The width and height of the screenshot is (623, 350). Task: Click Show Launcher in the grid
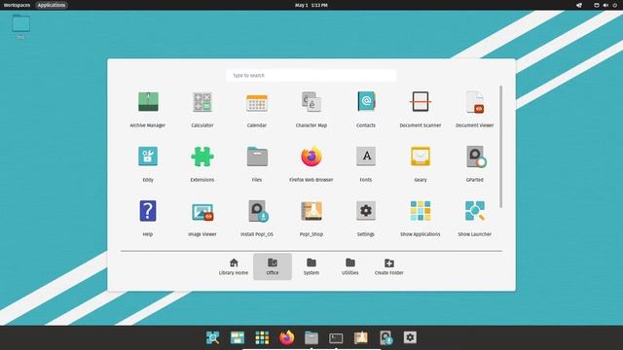pos(474,218)
